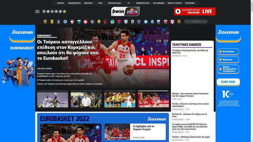The height and width of the screenshot is (142, 253).
Task: Open the Twitter page icon
Action: (x=48, y=11)
